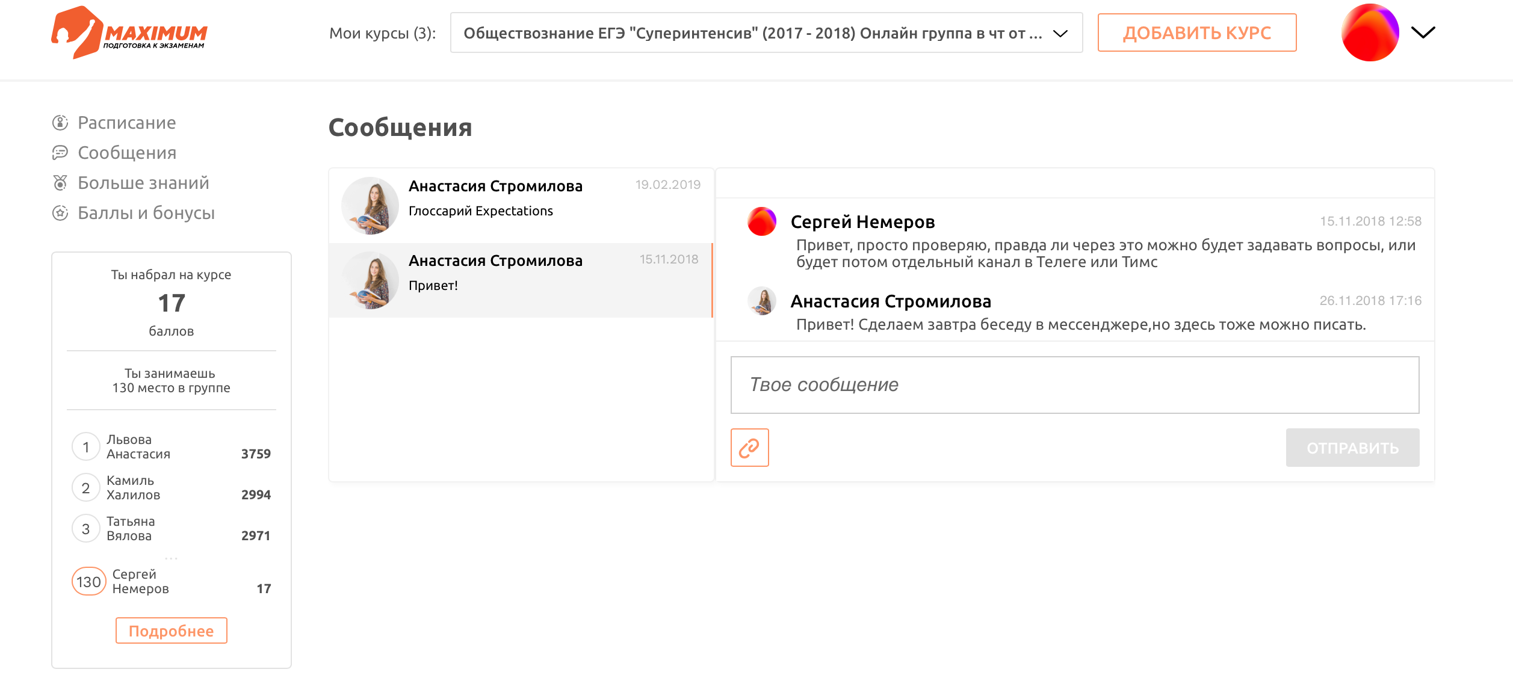
Task: Click the Расписание schedule icon
Action: (x=60, y=123)
